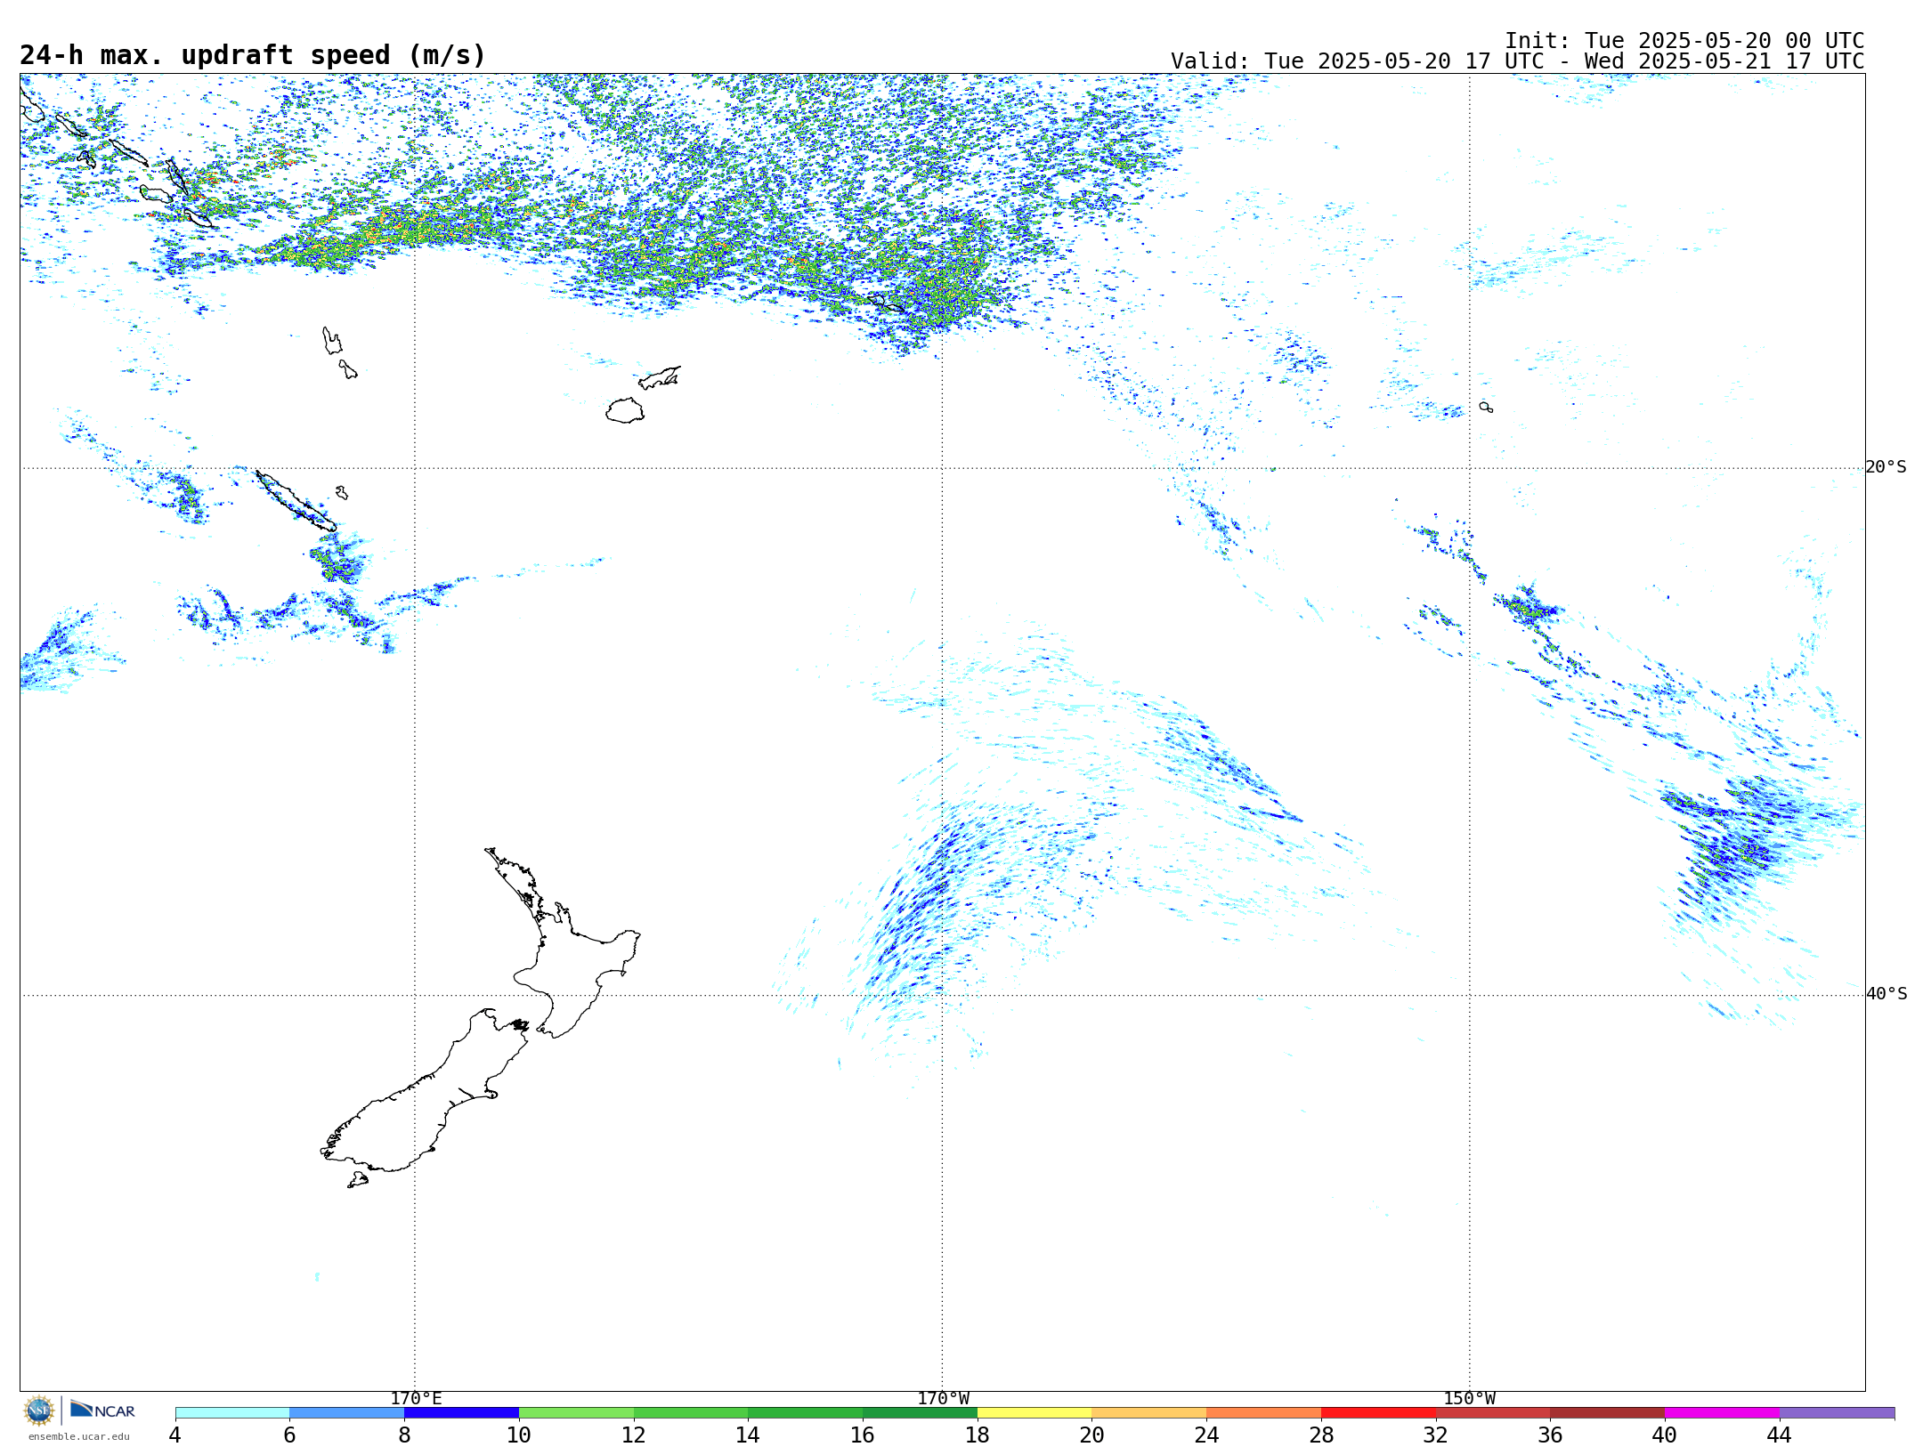Click the title '24-h max. updraft speed (m/s)'

point(253,55)
